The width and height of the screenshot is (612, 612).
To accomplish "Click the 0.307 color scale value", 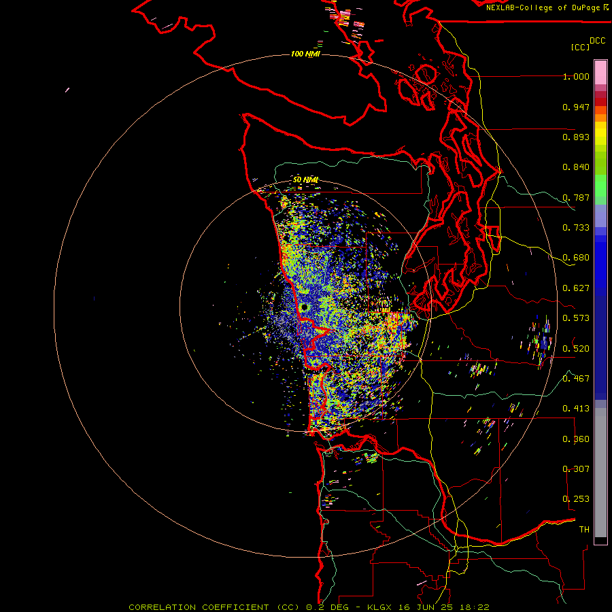I will click(576, 469).
